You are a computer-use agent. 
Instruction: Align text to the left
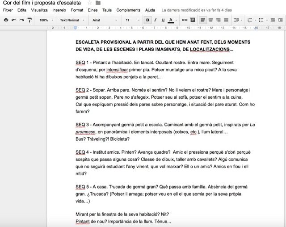click(x=202, y=20)
